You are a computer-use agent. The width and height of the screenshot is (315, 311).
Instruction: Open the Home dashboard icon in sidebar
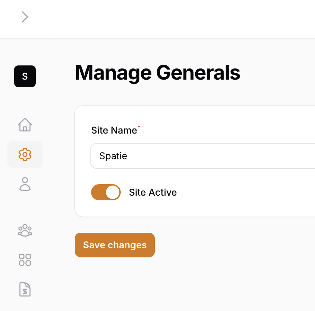(25, 125)
